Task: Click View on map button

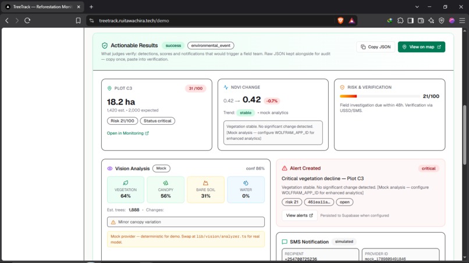Action: 421,47
